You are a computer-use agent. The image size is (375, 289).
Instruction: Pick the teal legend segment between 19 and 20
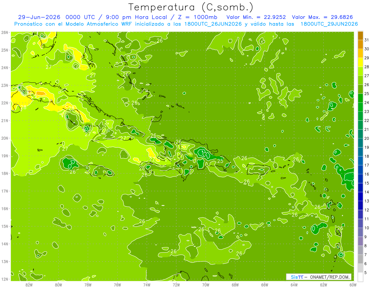tap(360, 143)
